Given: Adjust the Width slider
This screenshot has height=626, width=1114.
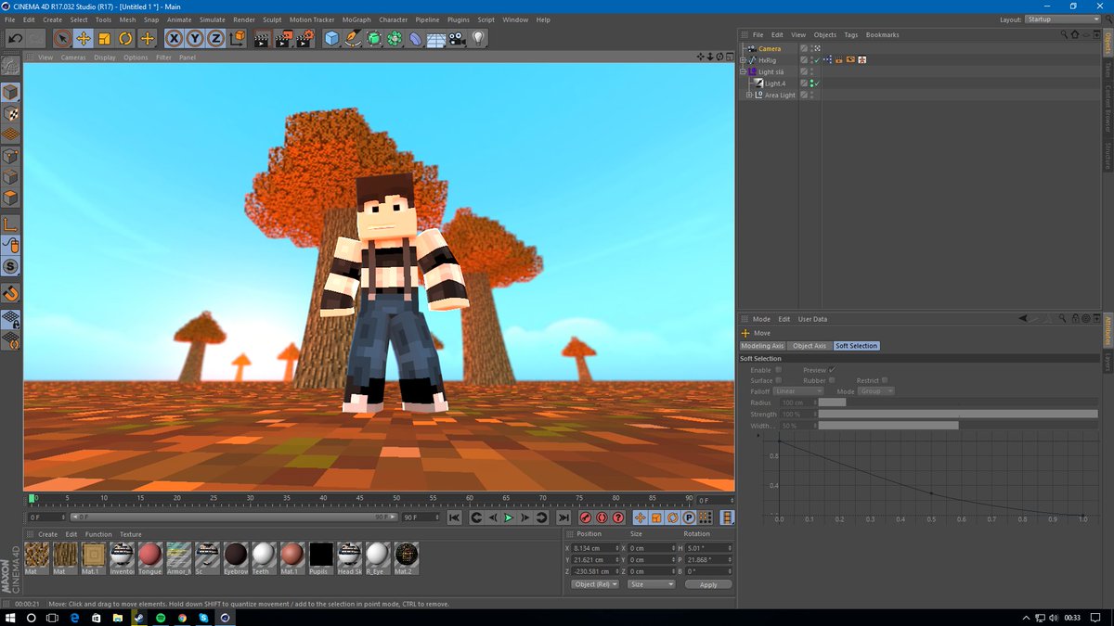Looking at the screenshot, I should [x=957, y=425].
